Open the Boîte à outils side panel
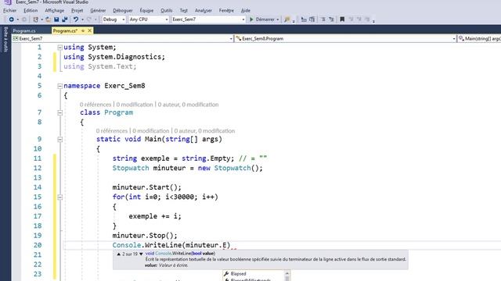 [5, 39]
